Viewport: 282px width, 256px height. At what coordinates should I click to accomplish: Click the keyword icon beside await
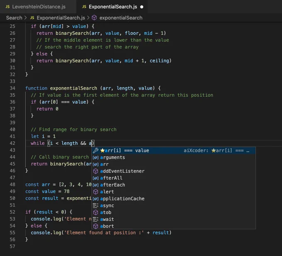(x=95, y=220)
